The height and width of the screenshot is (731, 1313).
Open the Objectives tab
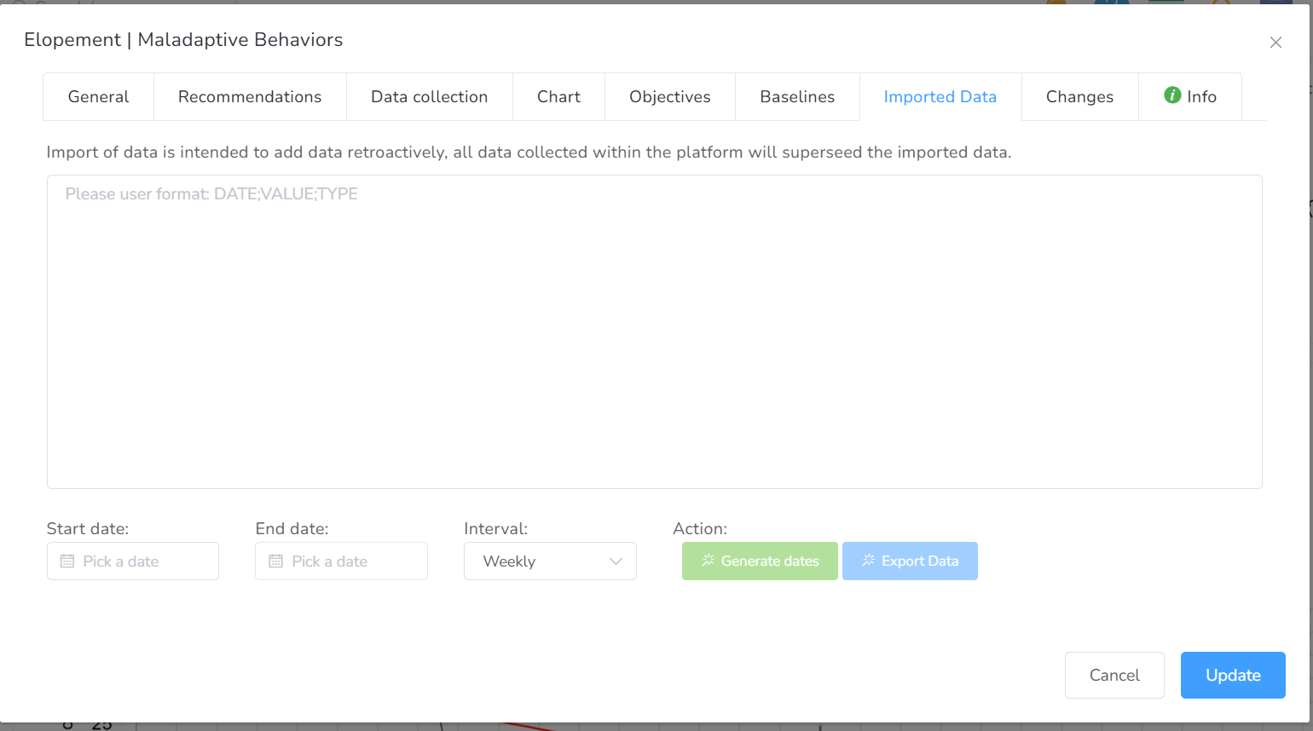coord(669,97)
